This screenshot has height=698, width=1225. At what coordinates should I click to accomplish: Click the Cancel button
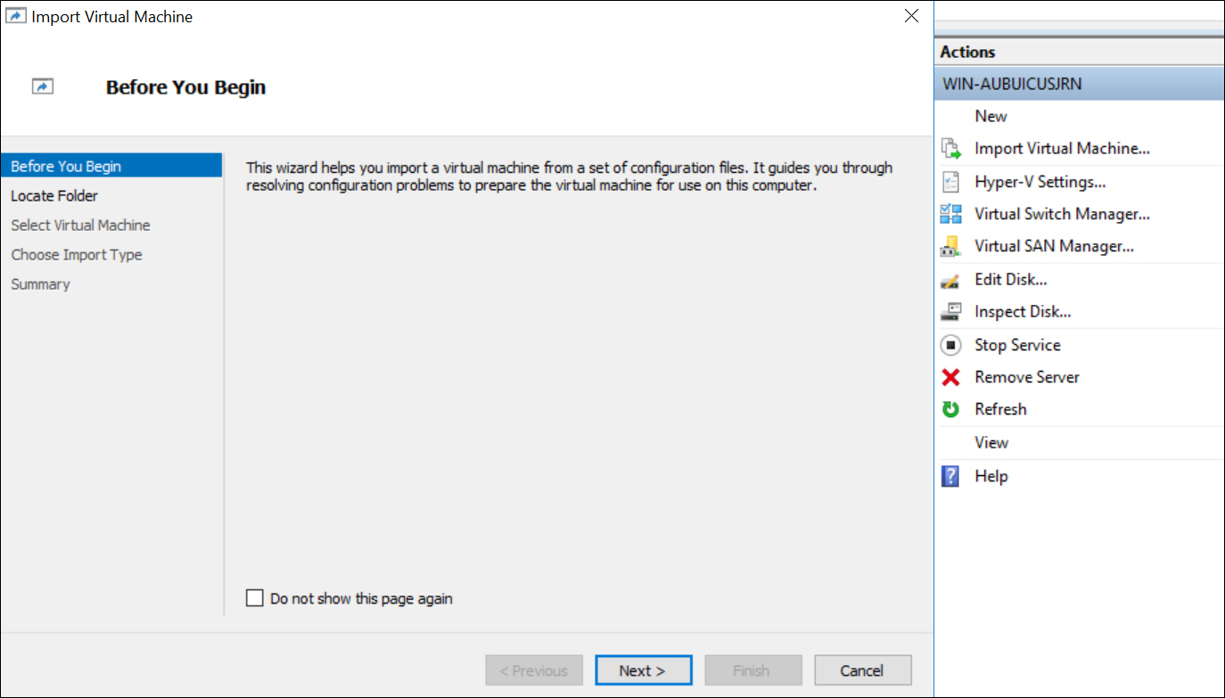tap(863, 670)
